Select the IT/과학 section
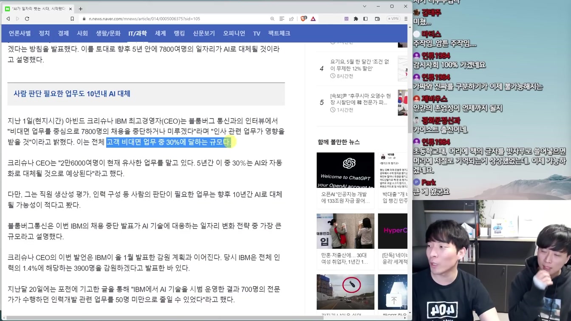This screenshot has width=571, height=321. pyautogui.click(x=138, y=33)
